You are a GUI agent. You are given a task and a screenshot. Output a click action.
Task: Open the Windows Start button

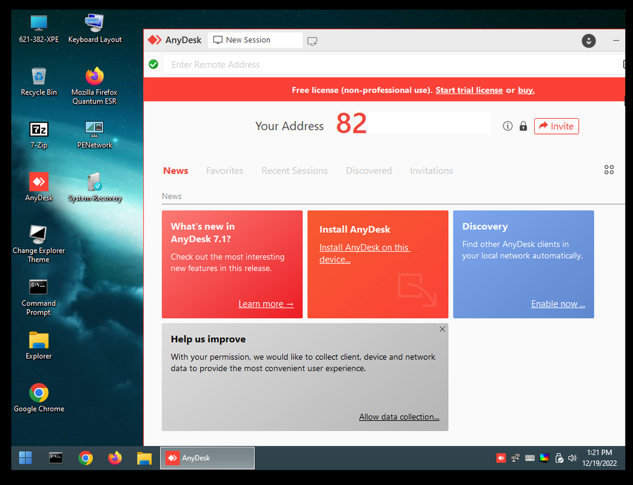pos(25,458)
